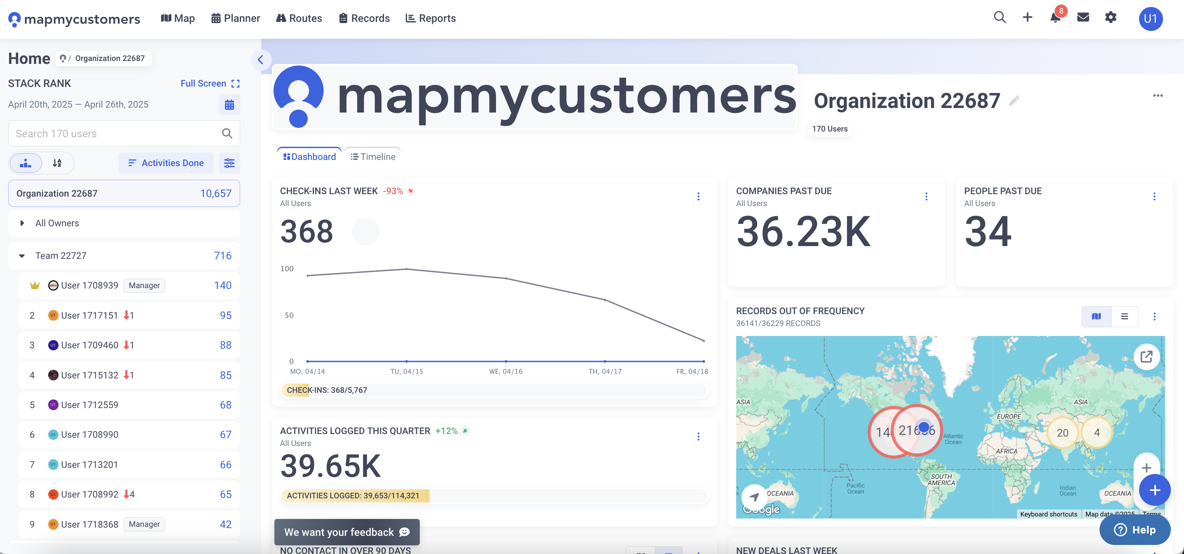Open Records Out of Frequency card options
Viewport: 1184px width, 554px height.
click(x=1154, y=316)
